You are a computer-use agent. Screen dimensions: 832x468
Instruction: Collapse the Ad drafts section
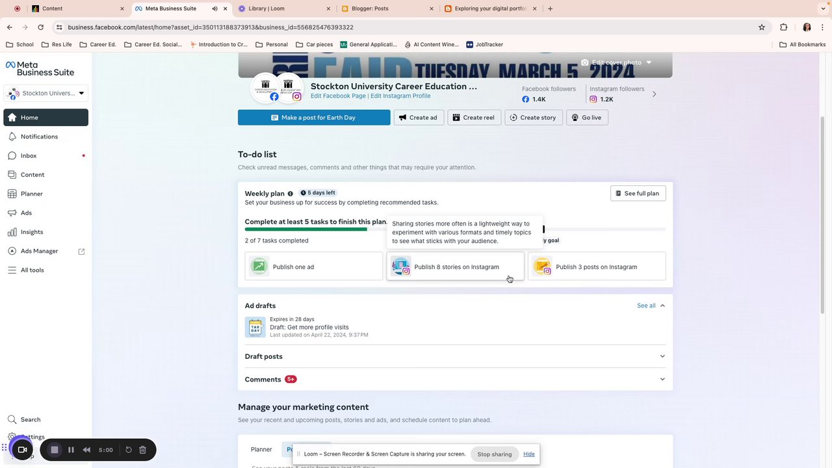click(662, 305)
